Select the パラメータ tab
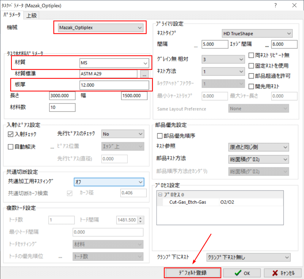This screenshot has height=279, width=304. pyautogui.click(x=12, y=15)
